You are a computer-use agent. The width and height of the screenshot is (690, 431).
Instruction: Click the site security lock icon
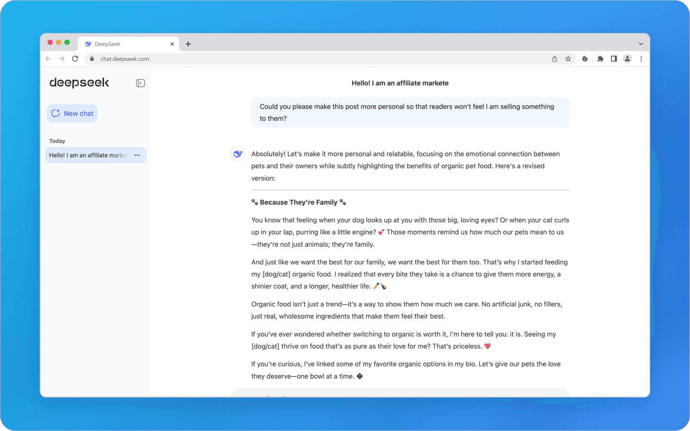pyautogui.click(x=92, y=59)
